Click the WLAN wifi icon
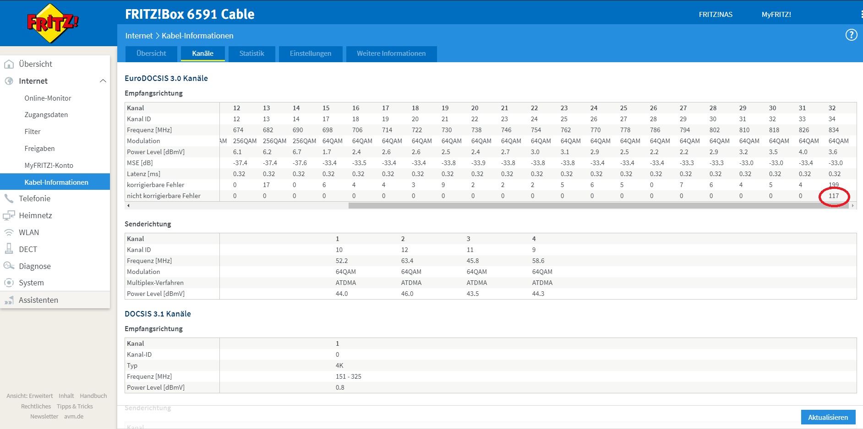The image size is (863, 429). 9,232
